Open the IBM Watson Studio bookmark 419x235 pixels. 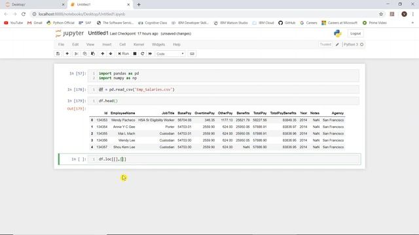[230, 23]
